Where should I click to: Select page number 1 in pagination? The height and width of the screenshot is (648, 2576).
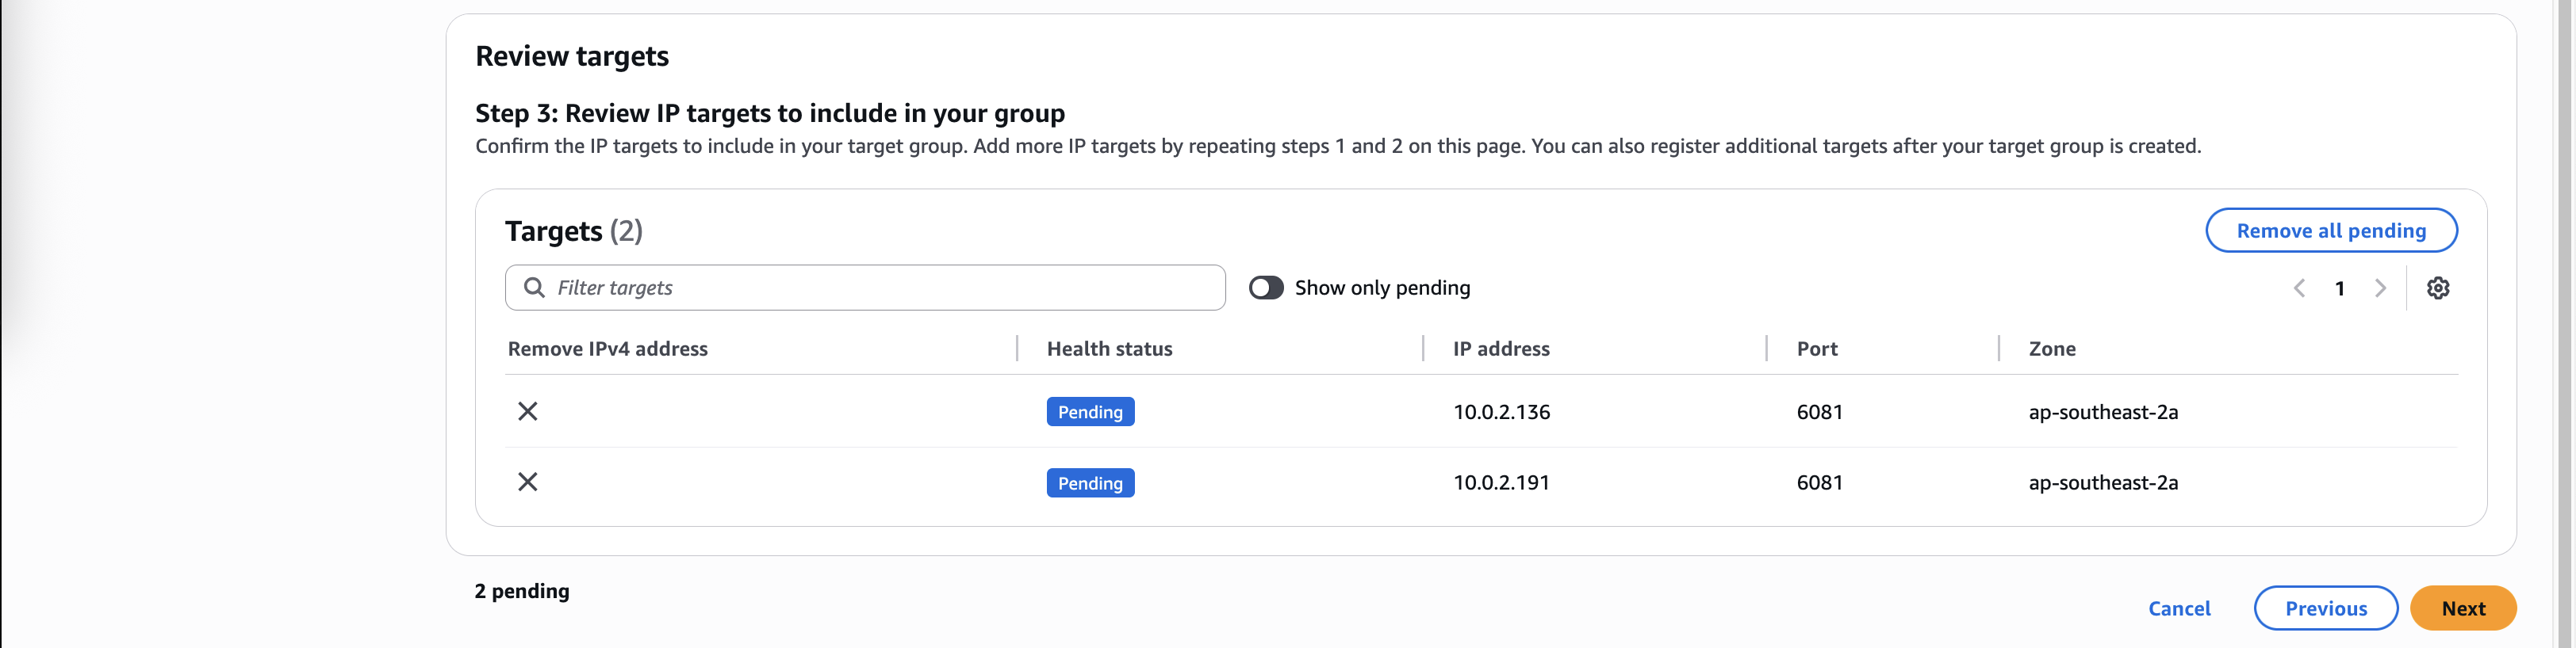tap(2339, 288)
